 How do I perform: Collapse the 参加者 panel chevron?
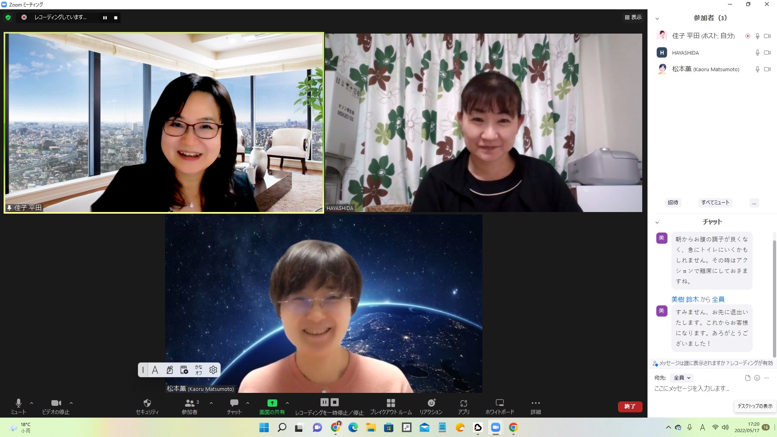tap(657, 19)
